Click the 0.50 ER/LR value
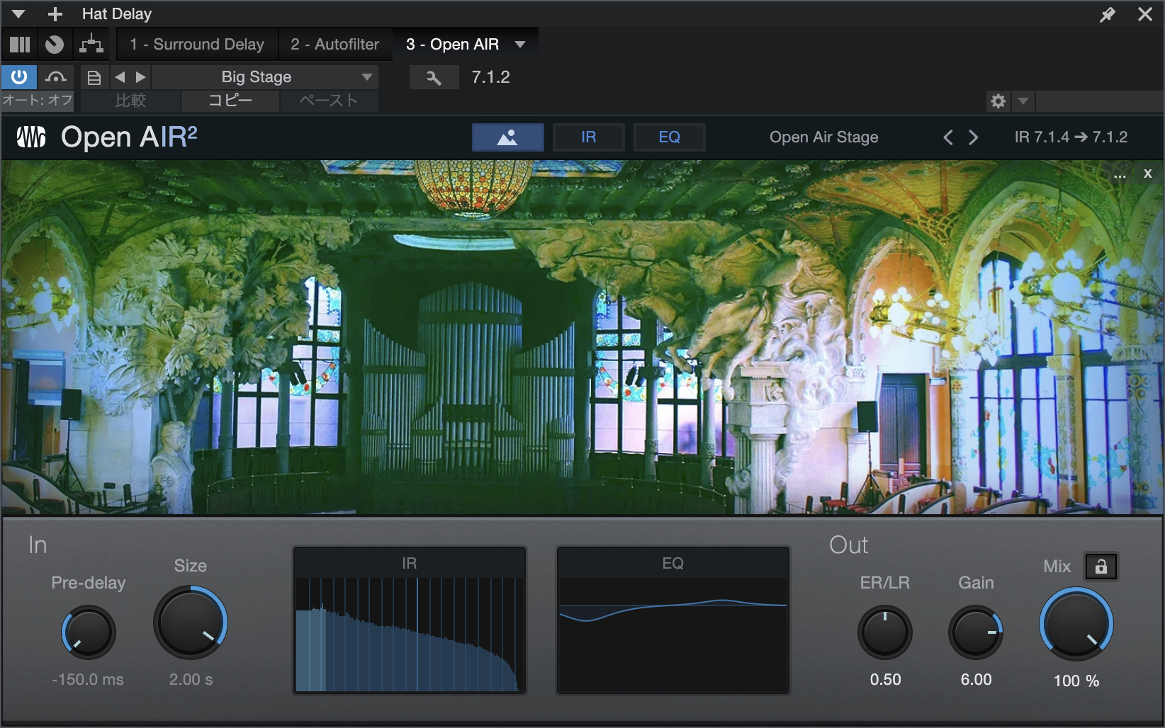Image resolution: width=1165 pixels, height=728 pixels. (885, 679)
